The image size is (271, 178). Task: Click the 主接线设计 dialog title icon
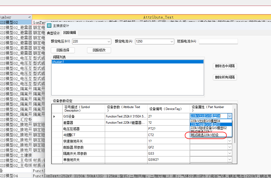click(x=49, y=26)
